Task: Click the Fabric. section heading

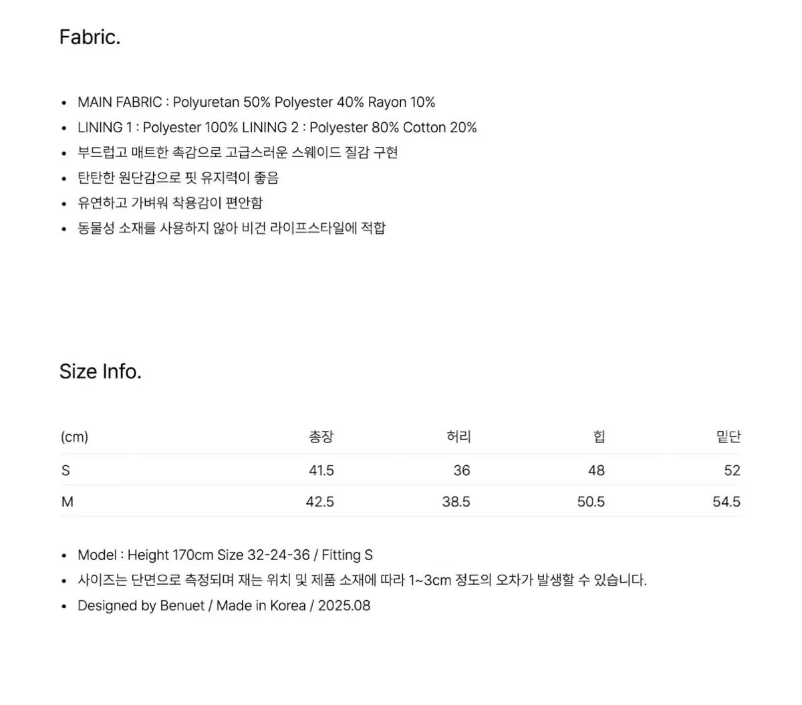Action: click(90, 37)
